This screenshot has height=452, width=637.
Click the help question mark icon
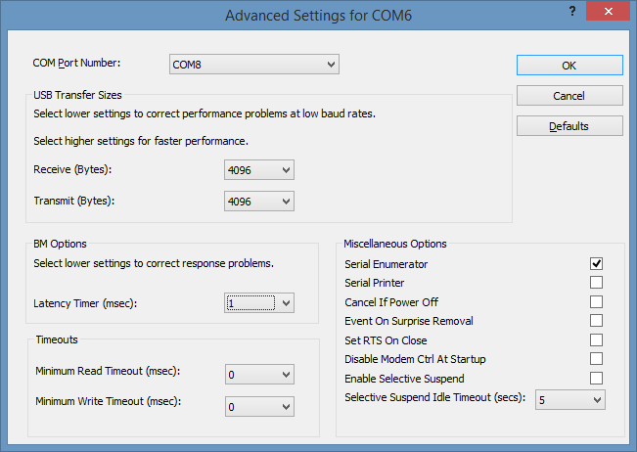coord(572,12)
